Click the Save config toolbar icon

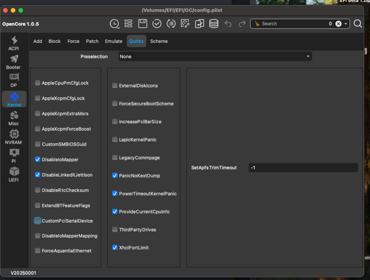coord(143,23)
